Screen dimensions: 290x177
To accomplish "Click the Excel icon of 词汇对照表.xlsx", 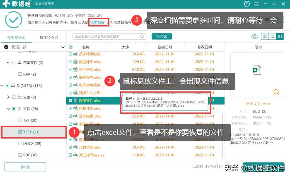I will 75,155.
